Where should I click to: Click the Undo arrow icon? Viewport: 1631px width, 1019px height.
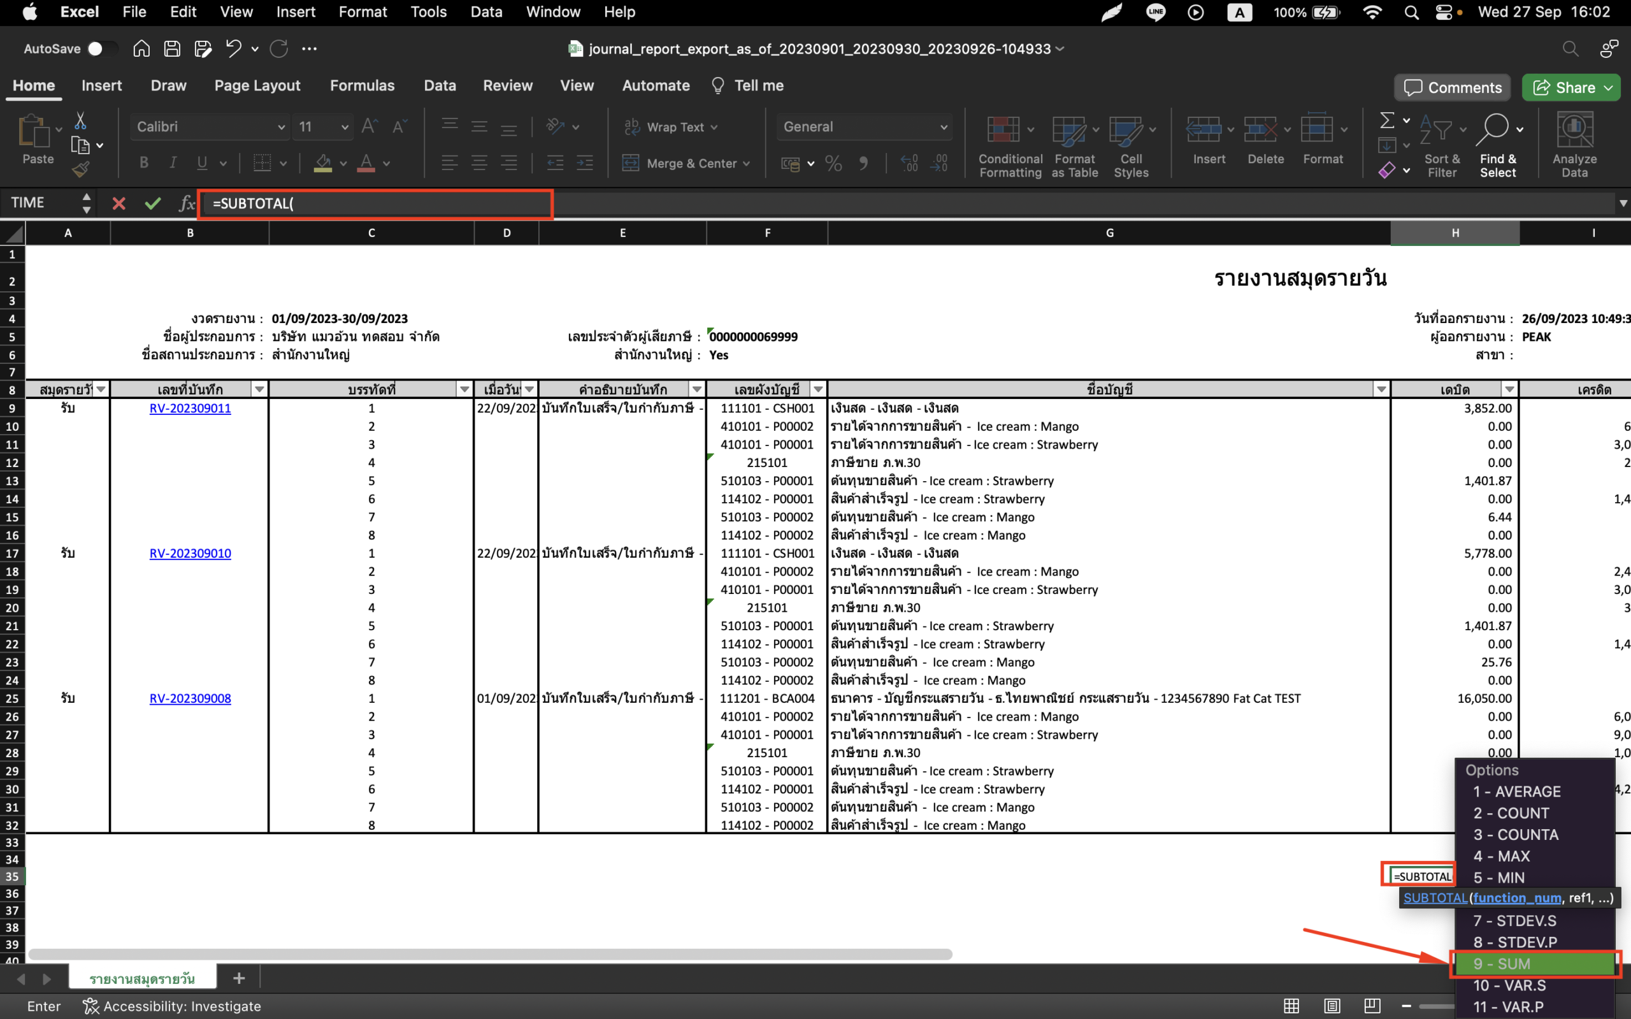pyautogui.click(x=233, y=48)
